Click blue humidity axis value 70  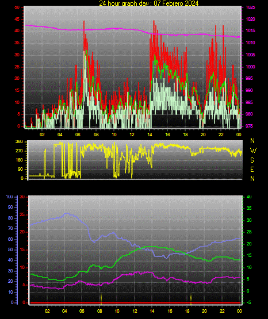tap(10, 228)
